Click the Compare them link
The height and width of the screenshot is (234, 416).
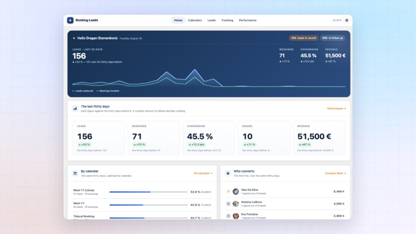click(x=335, y=173)
